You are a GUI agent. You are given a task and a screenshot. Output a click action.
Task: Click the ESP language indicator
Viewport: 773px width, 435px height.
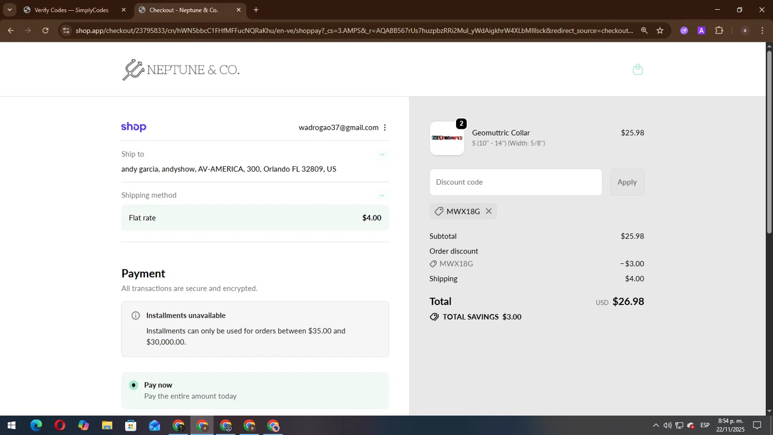[x=705, y=426]
